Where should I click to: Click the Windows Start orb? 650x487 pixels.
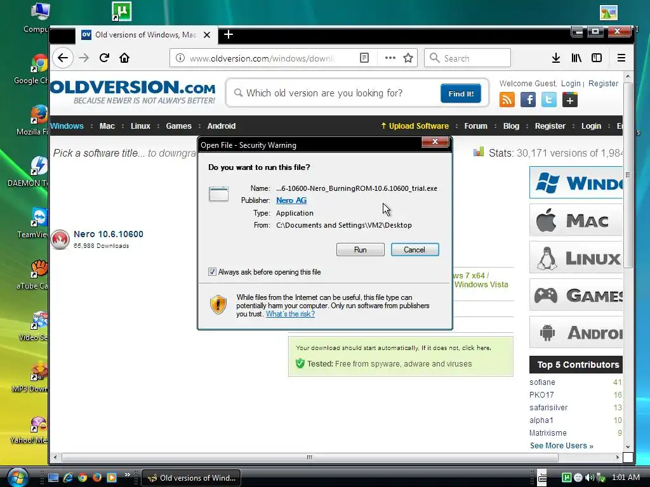[x=17, y=477]
